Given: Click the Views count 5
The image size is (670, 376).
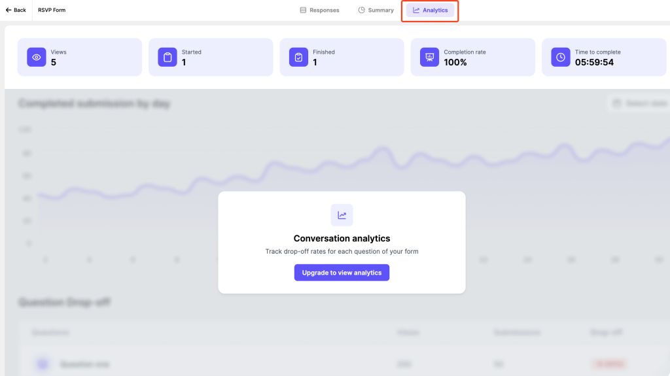Looking at the screenshot, I should tap(54, 62).
